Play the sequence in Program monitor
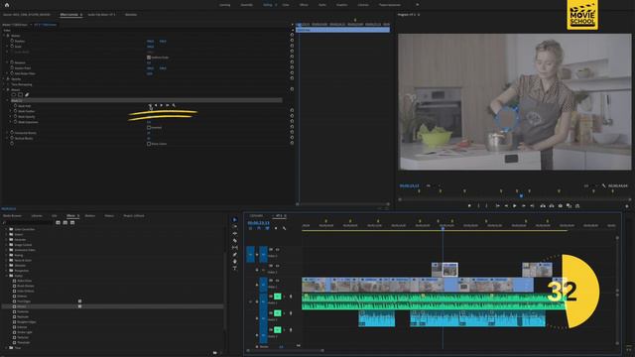Image resolution: width=635 pixels, height=357 pixels. click(515, 205)
